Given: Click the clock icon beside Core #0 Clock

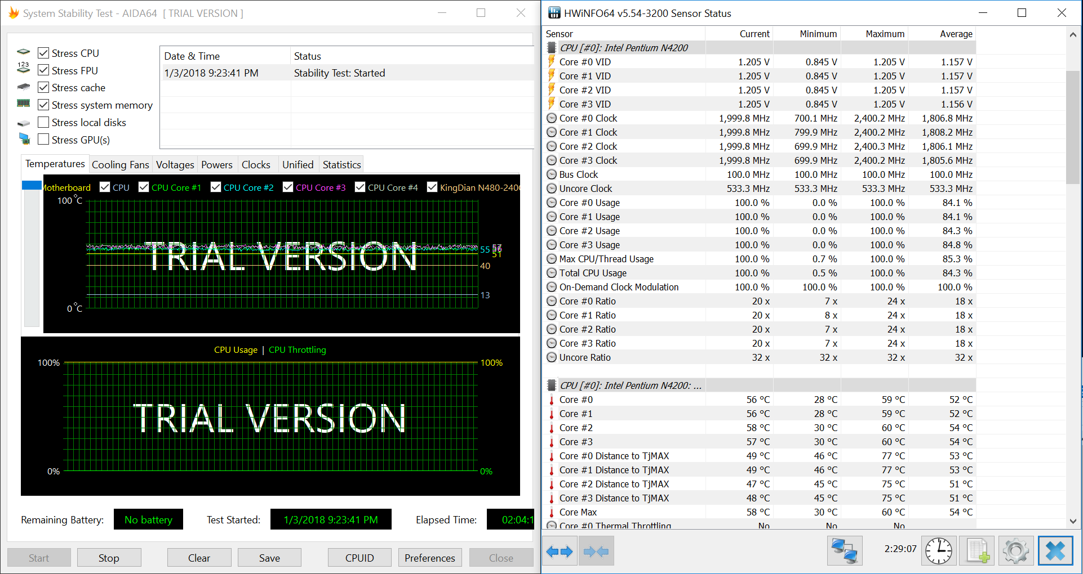Looking at the screenshot, I should (552, 118).
